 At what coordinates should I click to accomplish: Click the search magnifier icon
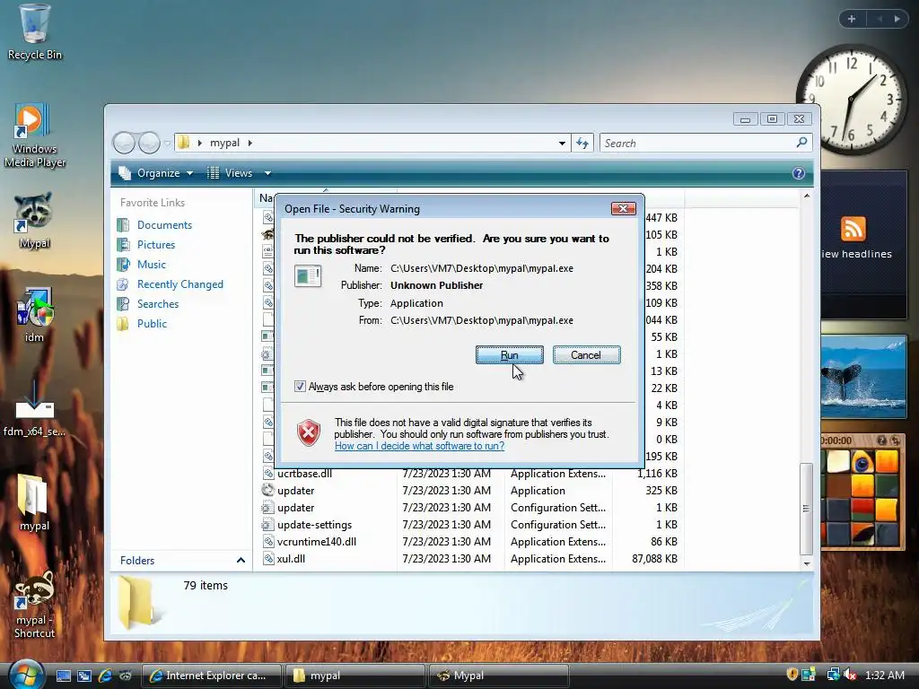(x=801, y=143)
